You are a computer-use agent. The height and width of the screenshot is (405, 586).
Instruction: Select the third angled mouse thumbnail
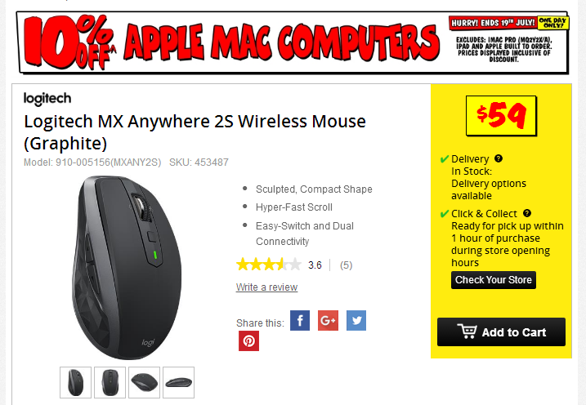pyautogui.click(x=145, y=382)
